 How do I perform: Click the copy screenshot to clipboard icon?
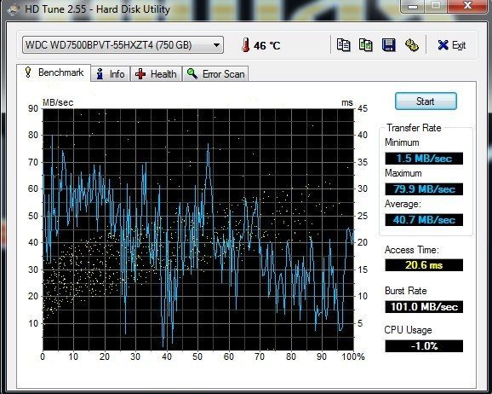(x=365, y=45)
